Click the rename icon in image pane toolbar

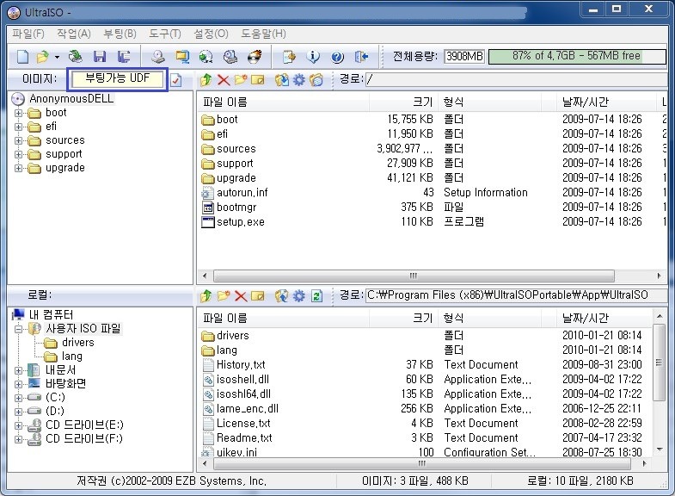(257, 80)
